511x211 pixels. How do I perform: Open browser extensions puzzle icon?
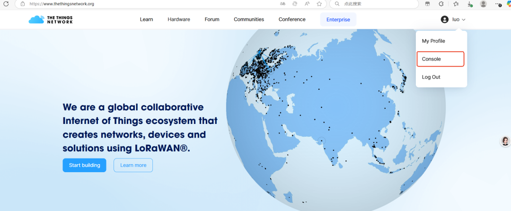(x=441, y=4)
